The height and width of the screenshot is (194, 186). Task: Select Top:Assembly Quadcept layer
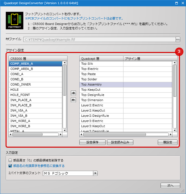click(126, 84)
